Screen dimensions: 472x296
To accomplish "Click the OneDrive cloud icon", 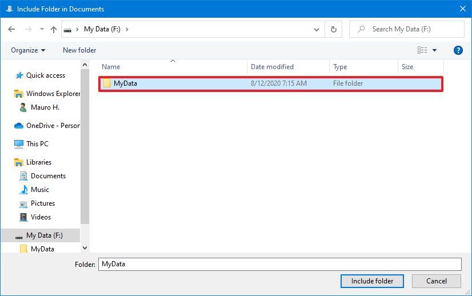I will (x=19, y=126).
